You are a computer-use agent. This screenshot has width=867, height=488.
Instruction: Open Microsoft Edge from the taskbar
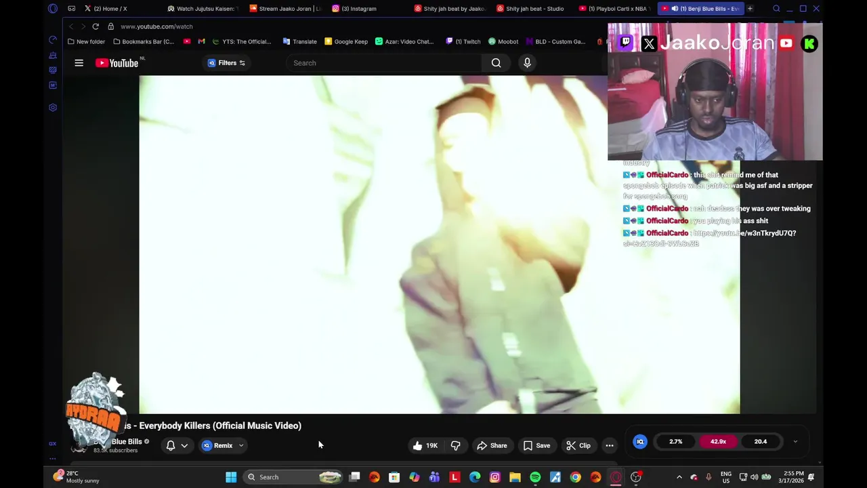point(475,477)
